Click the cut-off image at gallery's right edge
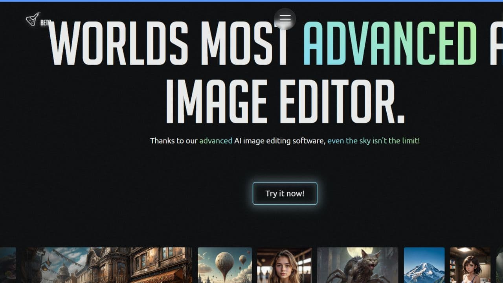This screenshot has width=503, height=283. click(x=499, y=265)
